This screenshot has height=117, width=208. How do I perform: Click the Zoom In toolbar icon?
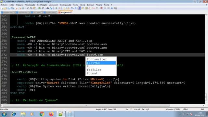click(x=56, y=8)
